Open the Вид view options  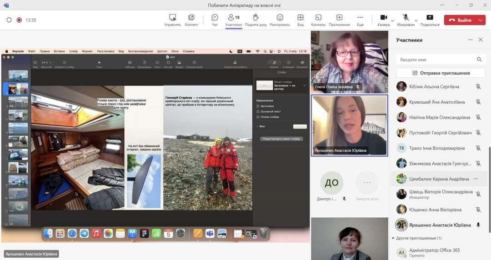[x=301, y=20]
